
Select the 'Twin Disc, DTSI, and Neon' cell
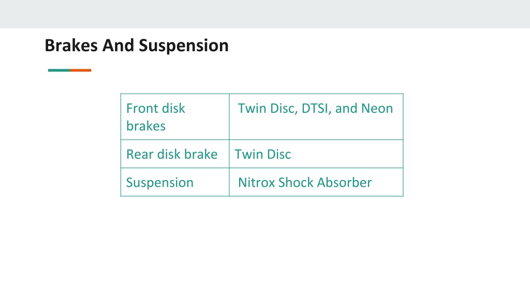pos(316,116)
